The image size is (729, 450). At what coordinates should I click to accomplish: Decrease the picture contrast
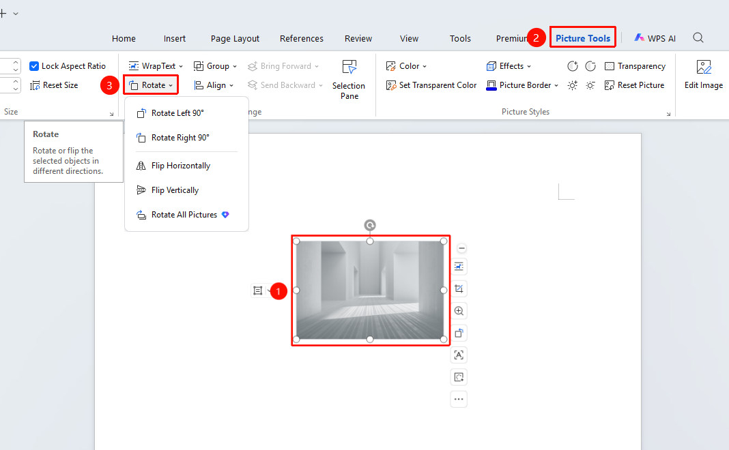click(x=590, y=66)
